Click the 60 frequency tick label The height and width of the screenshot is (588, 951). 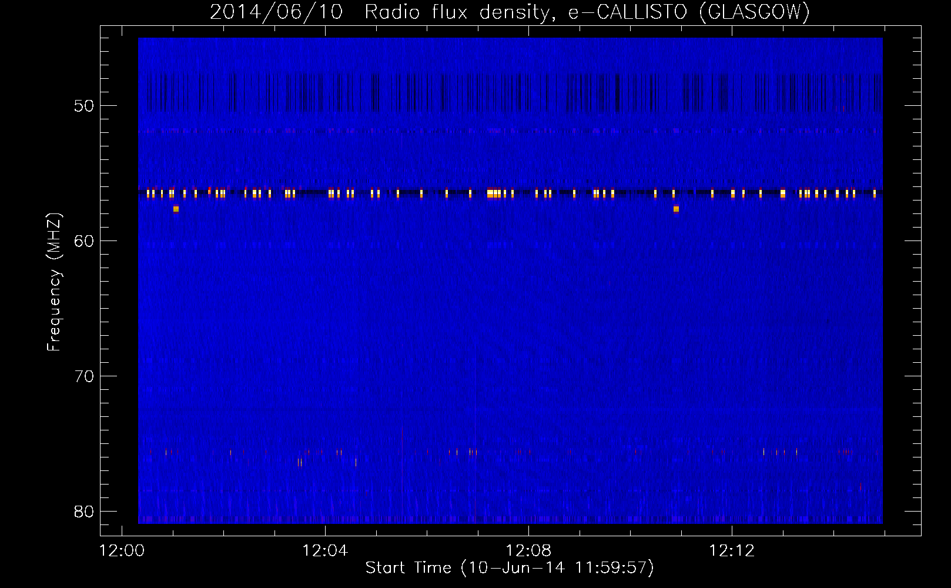click(84, 241)
